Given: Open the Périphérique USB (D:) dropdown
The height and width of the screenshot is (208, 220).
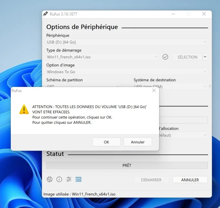Looking at the screenshot, I should 127,42.
